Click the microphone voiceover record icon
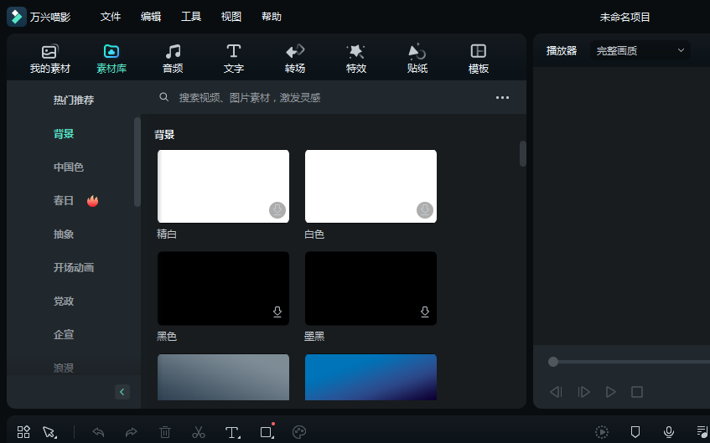The height and width of the screenshot is (443, 710). pyautogui.click(x=669, y=432)
